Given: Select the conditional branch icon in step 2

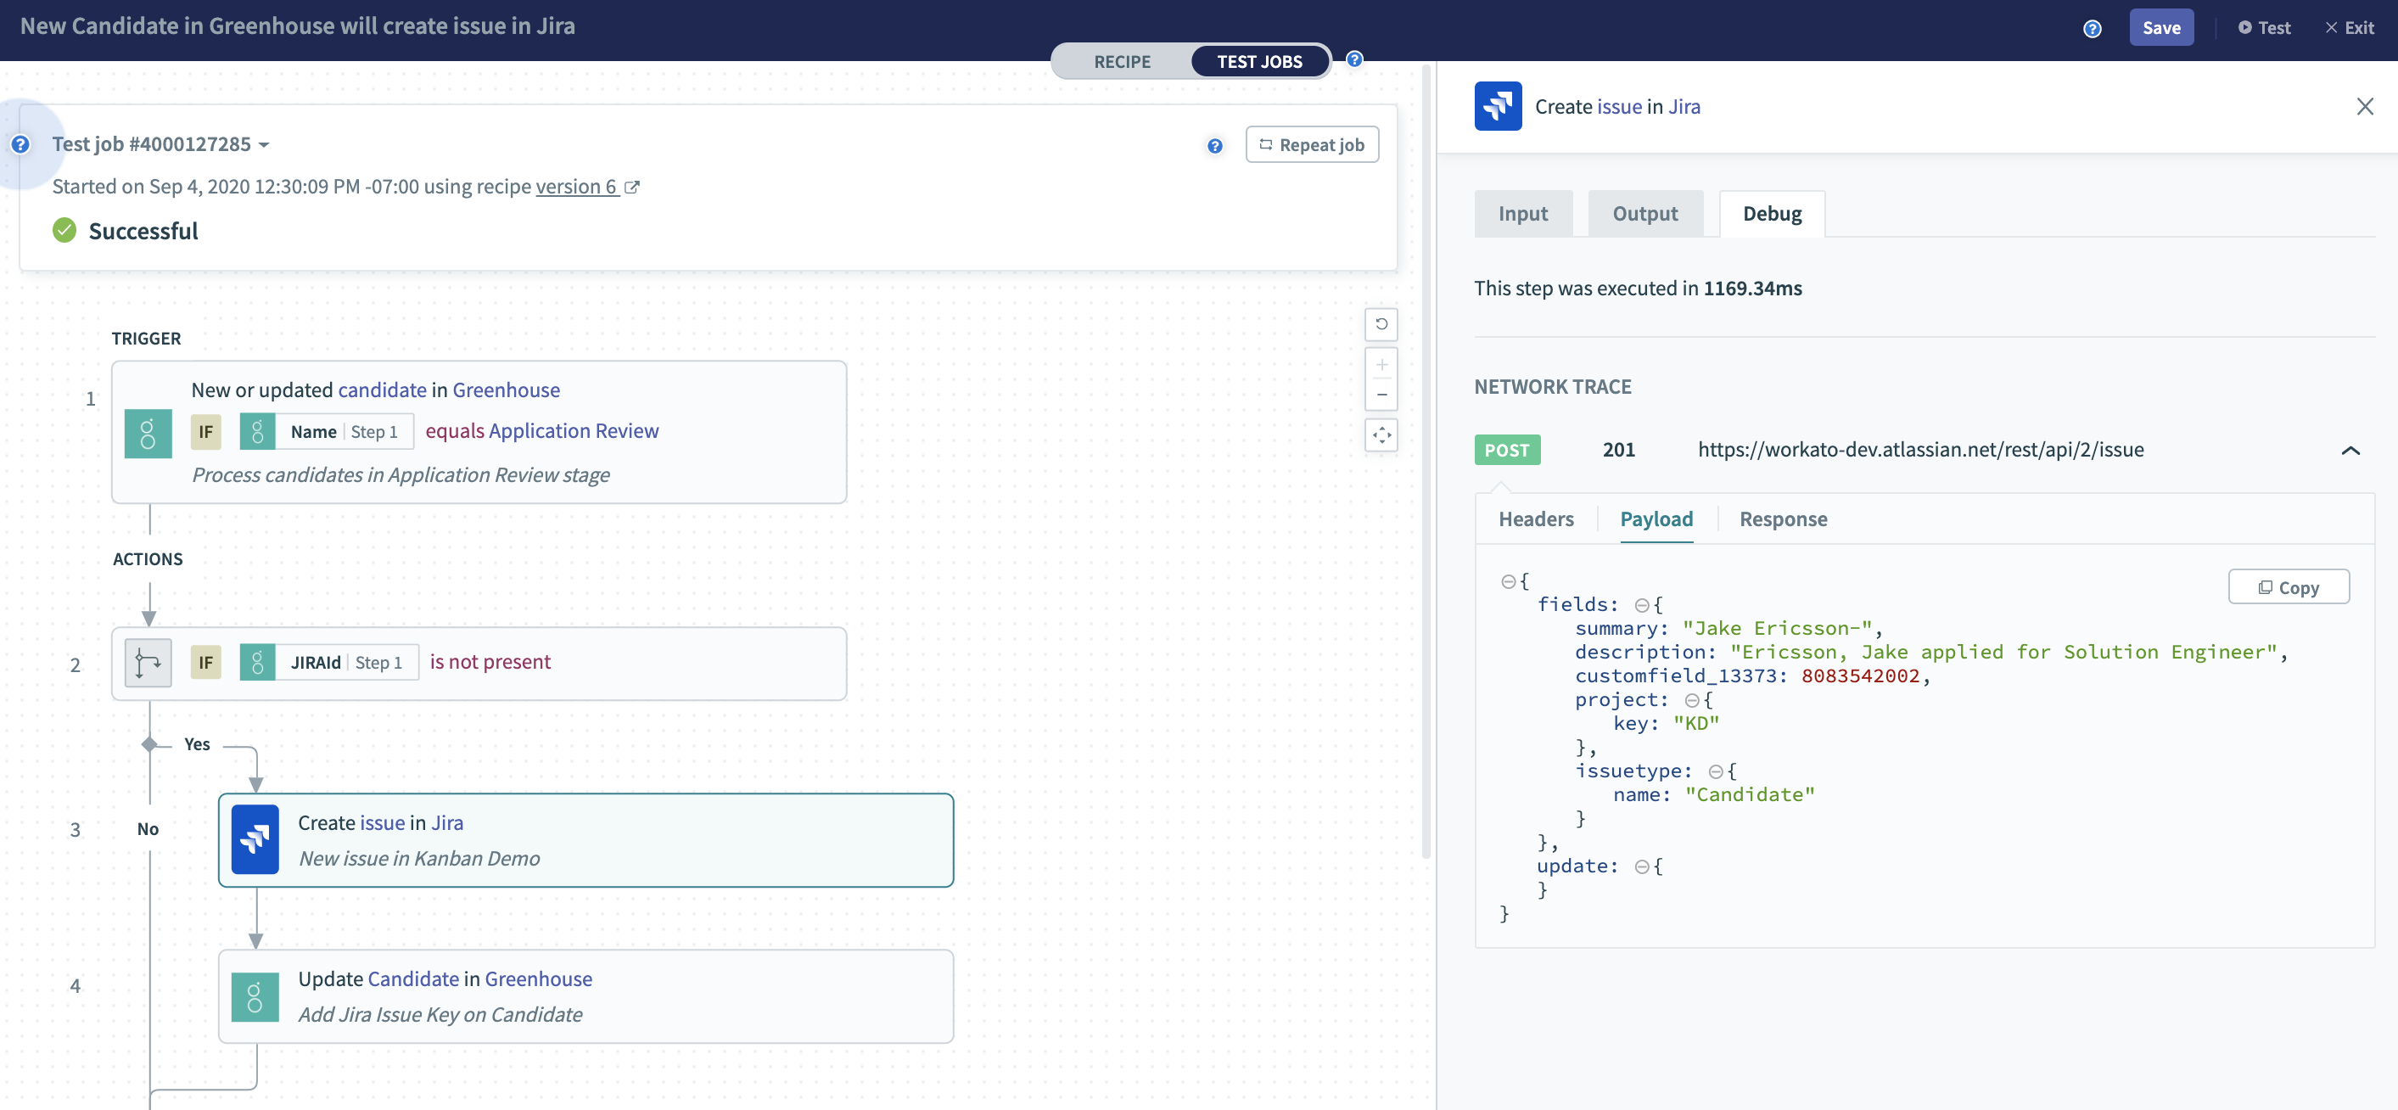Looking at the screenshot, I should point(148,662).
